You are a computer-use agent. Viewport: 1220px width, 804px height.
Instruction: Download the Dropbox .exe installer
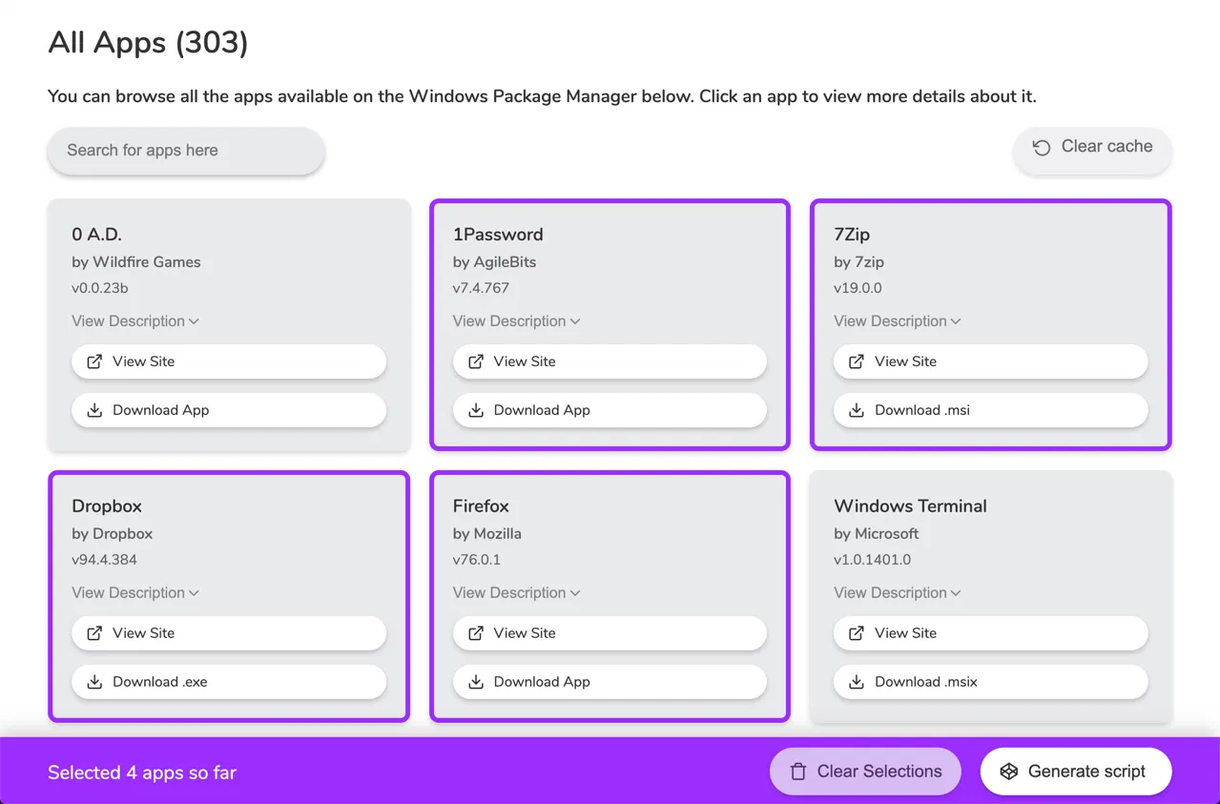click(x=229, y=682)
